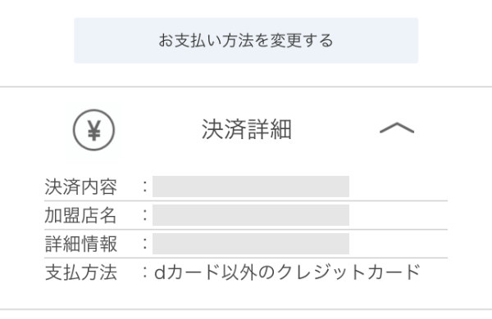Click the colon after 決済内容
This screenshot has height=319, width=492.
pos(144,186)
